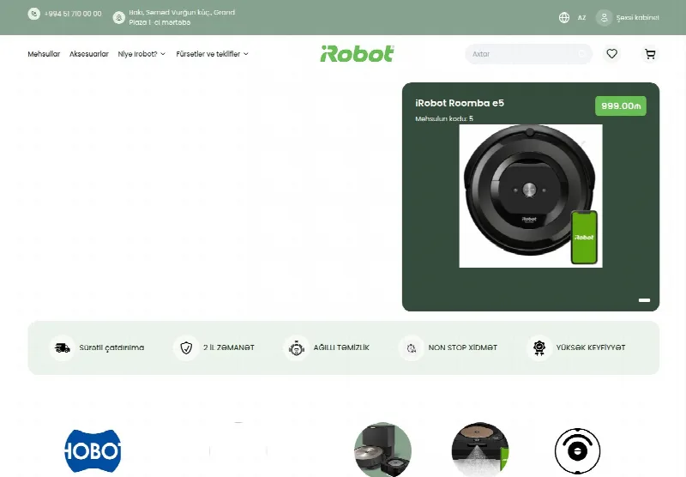The height and width of the screenshot is (477, 686).
Task: Click the globe language icon
Action: (x=564, y=17)
